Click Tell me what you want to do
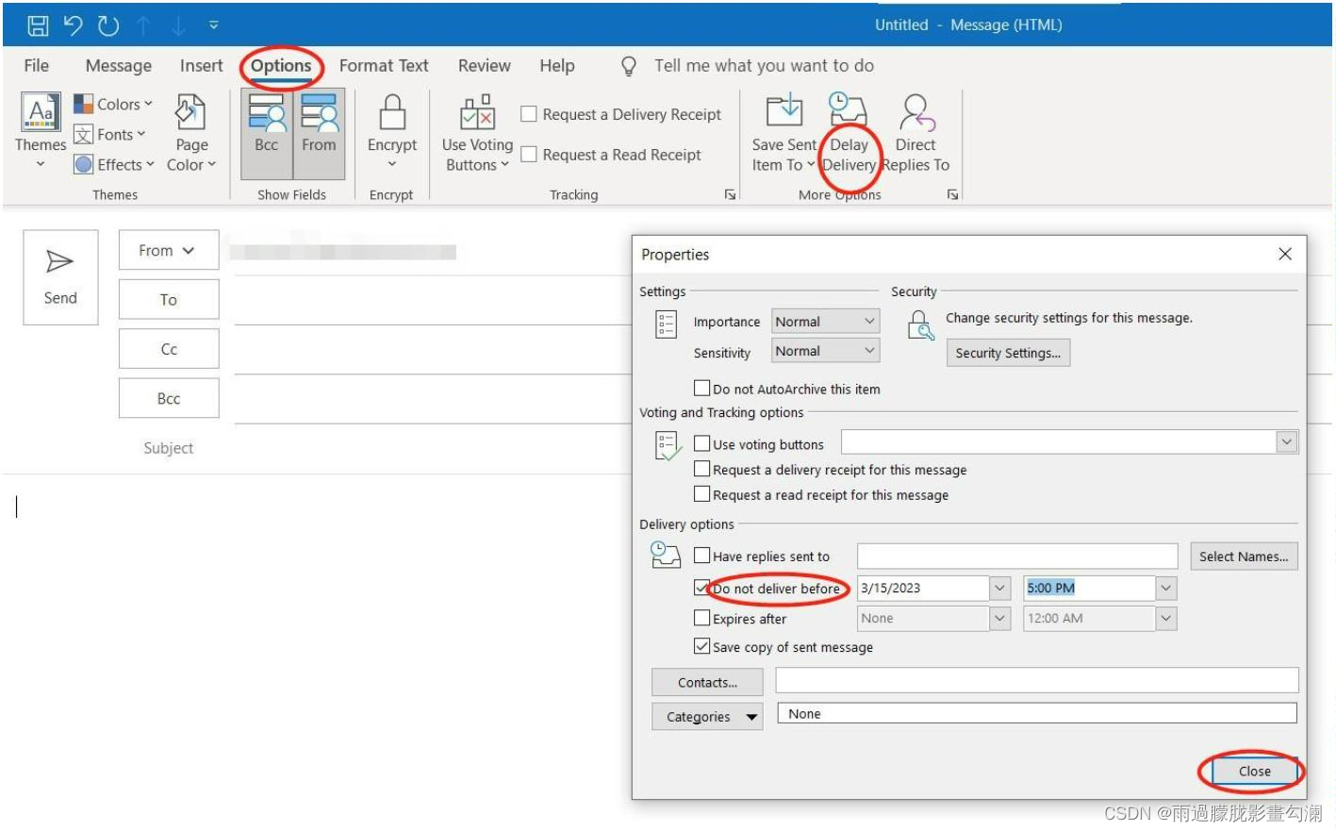Viewport: 1336px width, 831px height. pyautogui.click(x=764, y=65)
